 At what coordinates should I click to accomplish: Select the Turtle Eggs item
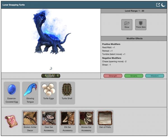pos(48,93)
